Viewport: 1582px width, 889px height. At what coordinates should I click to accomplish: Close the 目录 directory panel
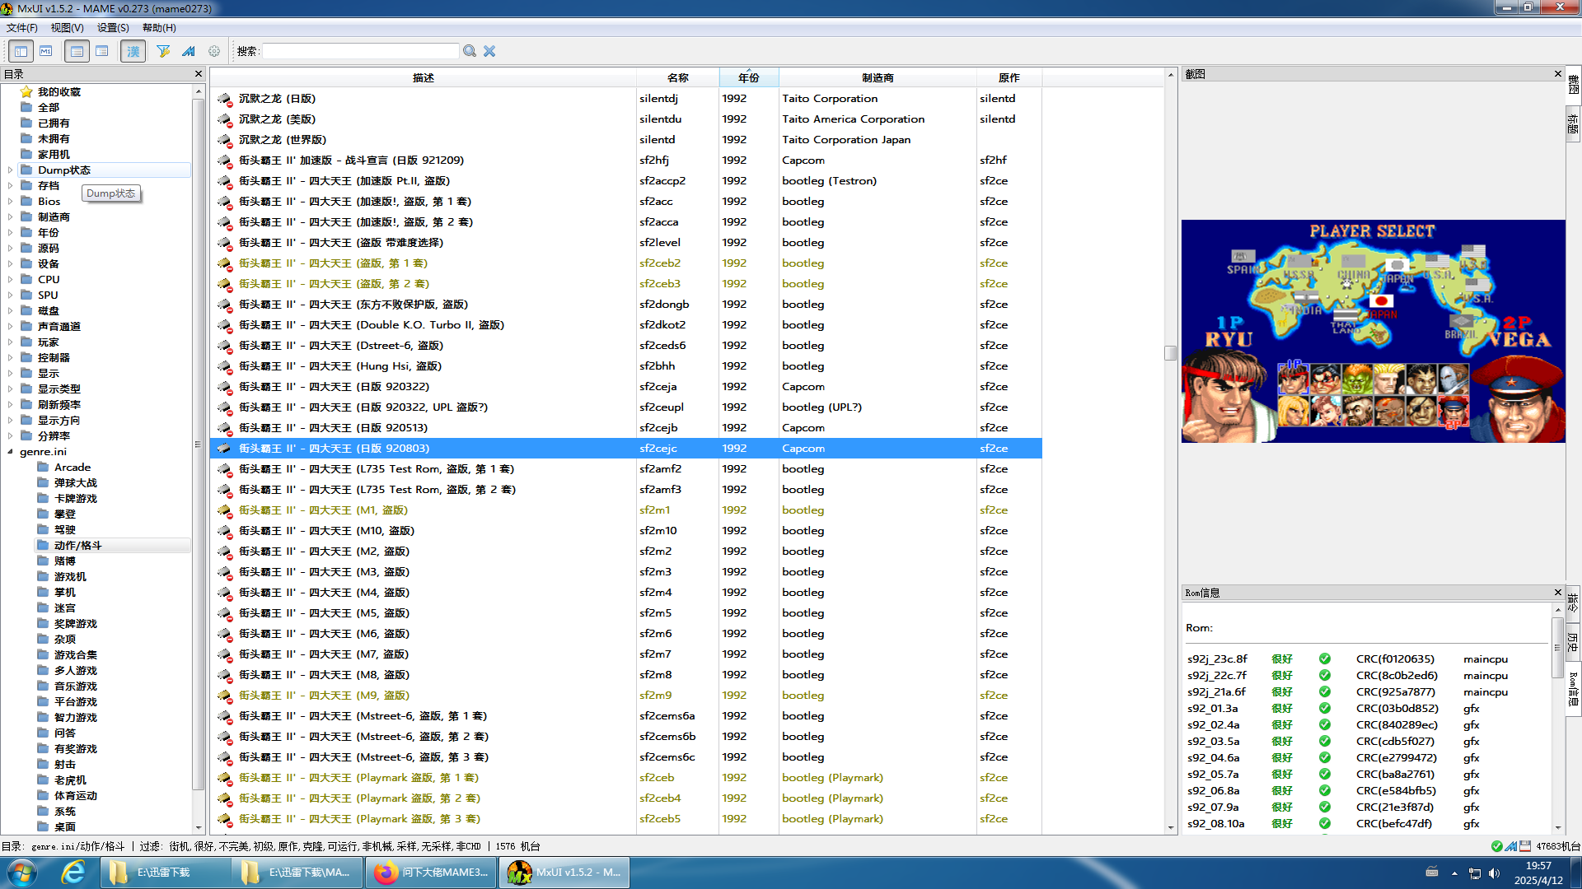tap(199, 74)
